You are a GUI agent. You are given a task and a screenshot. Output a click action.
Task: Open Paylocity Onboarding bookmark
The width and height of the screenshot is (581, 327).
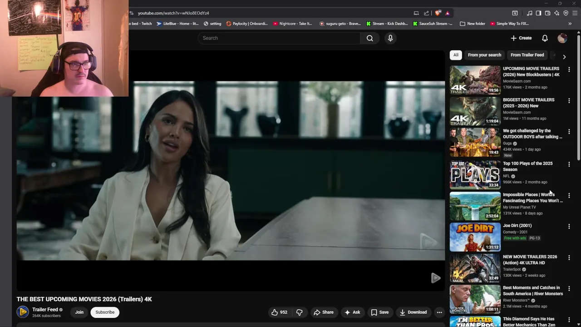247,24
